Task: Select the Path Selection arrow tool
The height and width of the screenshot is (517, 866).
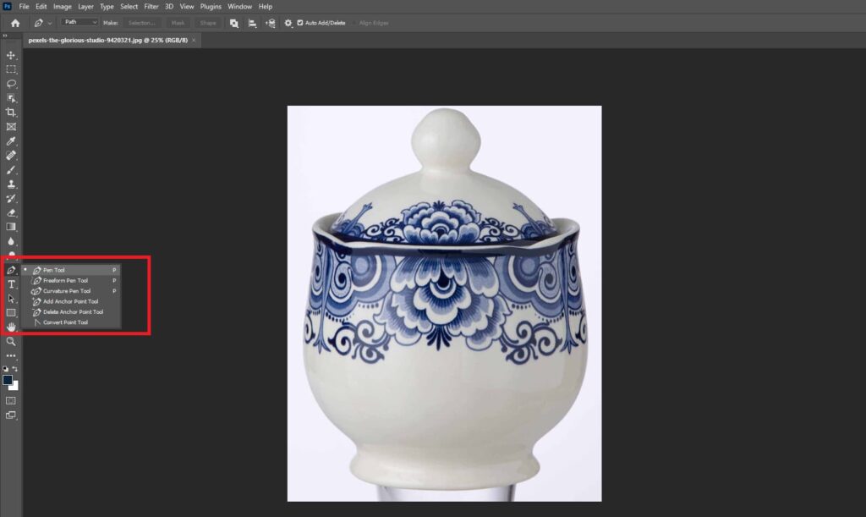Action: 11,299
